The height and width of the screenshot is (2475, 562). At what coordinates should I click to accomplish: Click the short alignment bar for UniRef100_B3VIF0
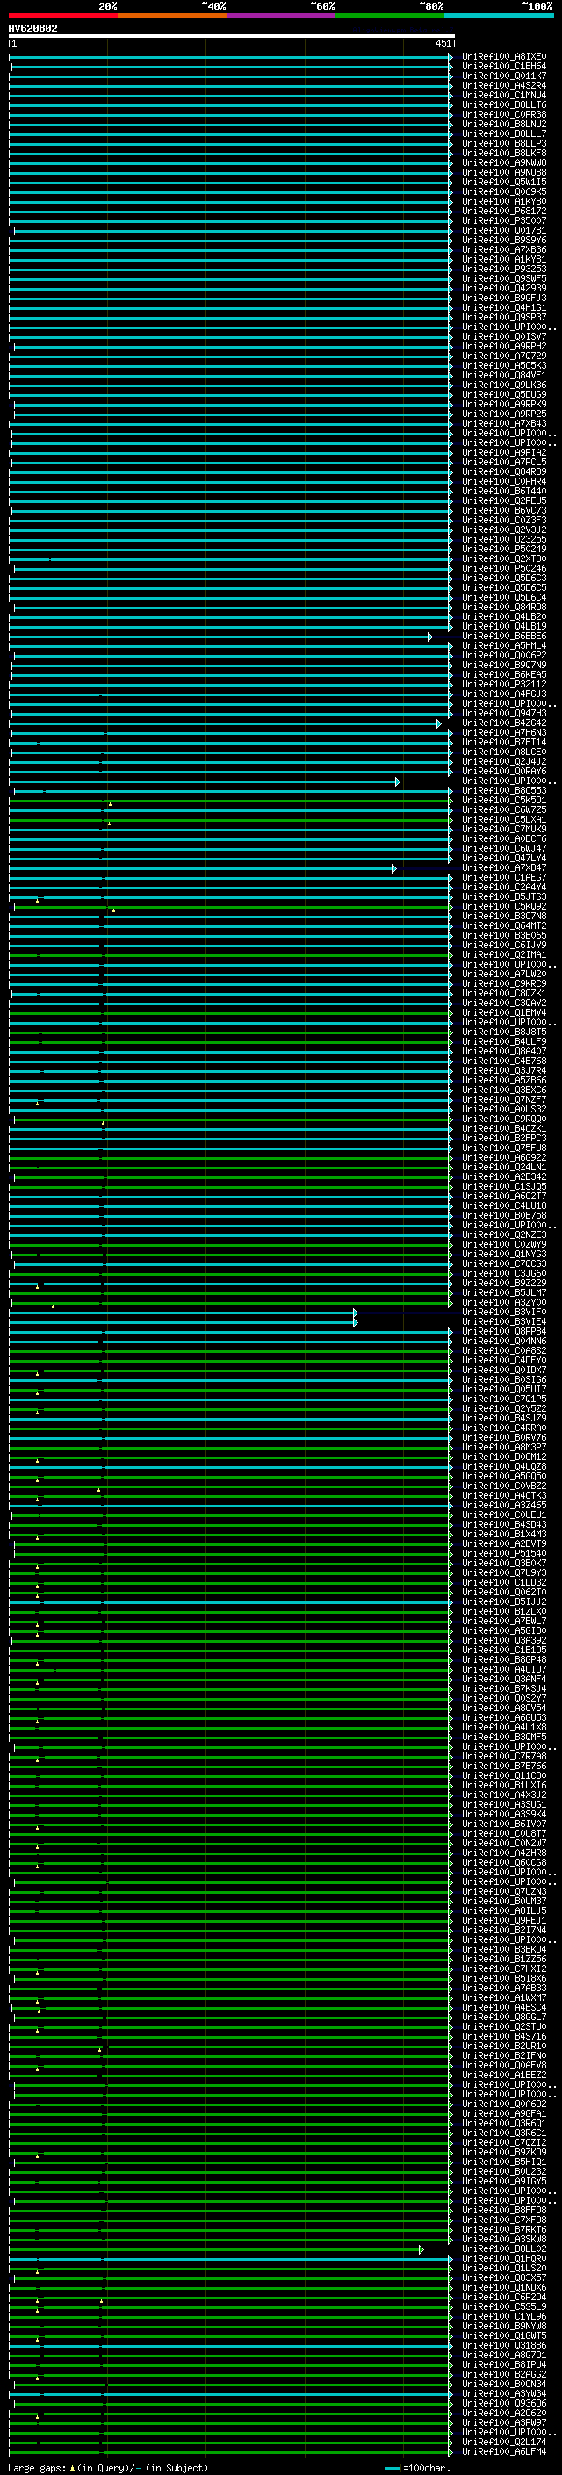[x=183, y=1313]
